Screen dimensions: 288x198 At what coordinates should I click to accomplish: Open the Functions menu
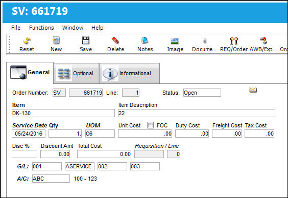pos(41,28)
